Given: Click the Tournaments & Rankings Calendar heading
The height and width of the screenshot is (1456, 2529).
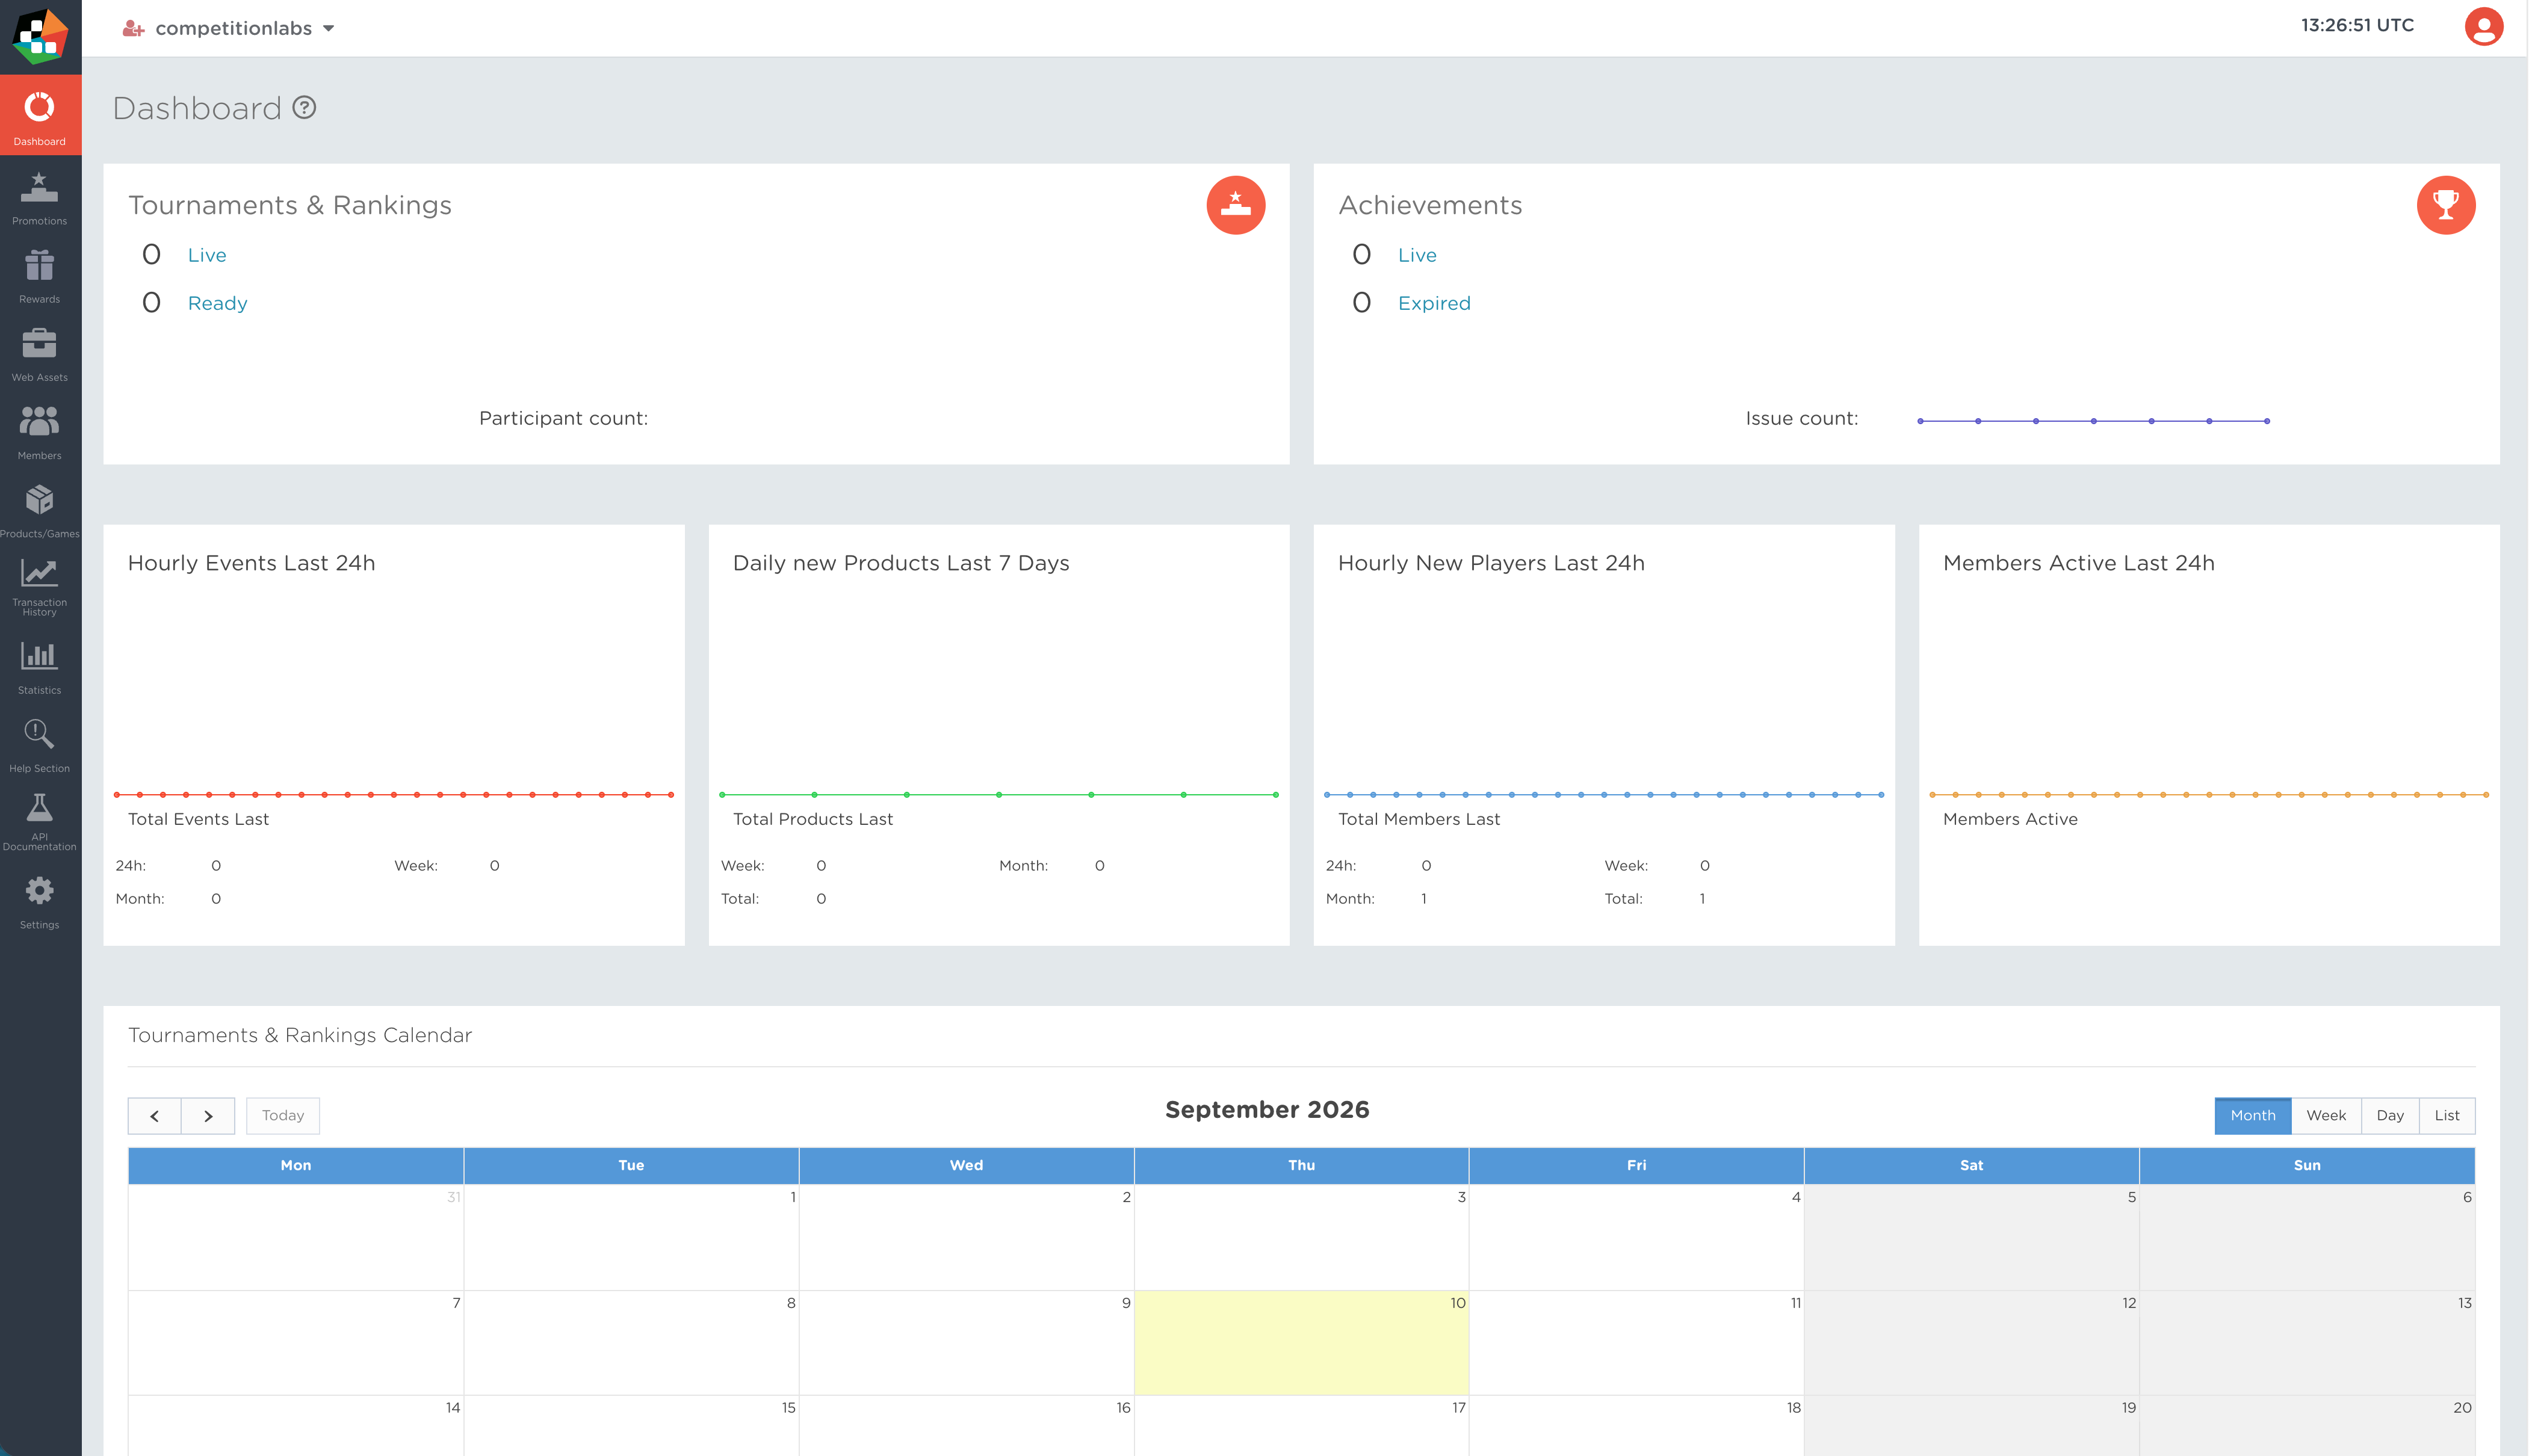Looking at the screenshot, I should pyautogui.click(x=300, y=1035).
